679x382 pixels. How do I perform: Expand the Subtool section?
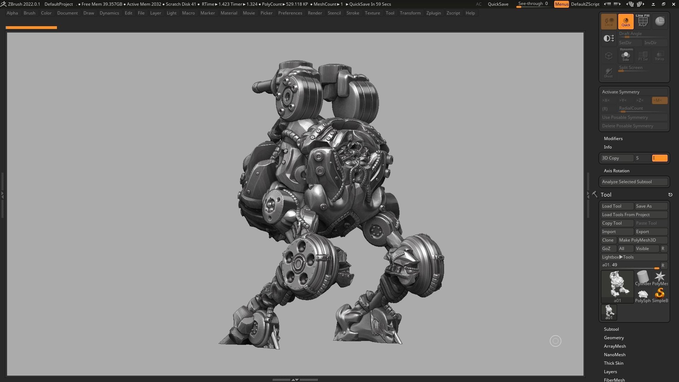(611, 329)
